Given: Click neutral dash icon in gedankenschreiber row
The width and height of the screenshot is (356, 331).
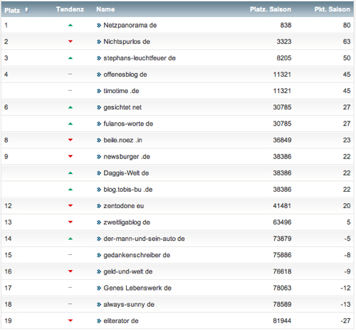Looking at the screenshot, I should pos(70,255).
